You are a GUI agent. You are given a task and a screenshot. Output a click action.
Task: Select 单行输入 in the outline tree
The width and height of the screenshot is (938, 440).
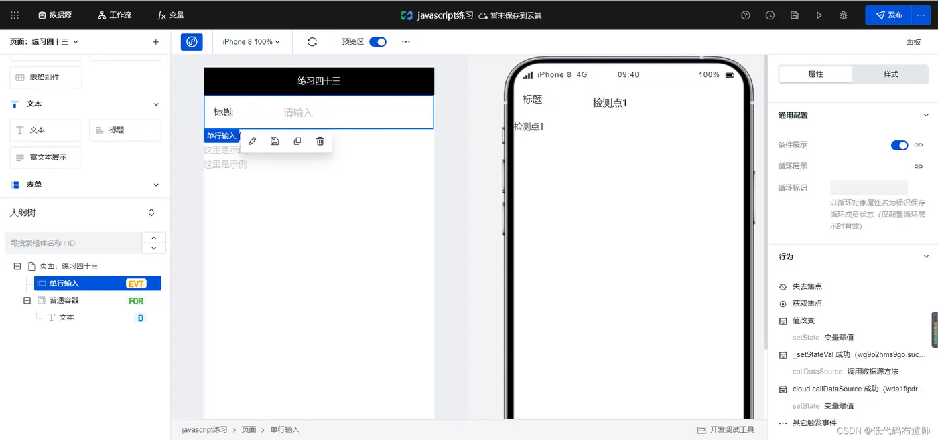click(x=98, y=284)
